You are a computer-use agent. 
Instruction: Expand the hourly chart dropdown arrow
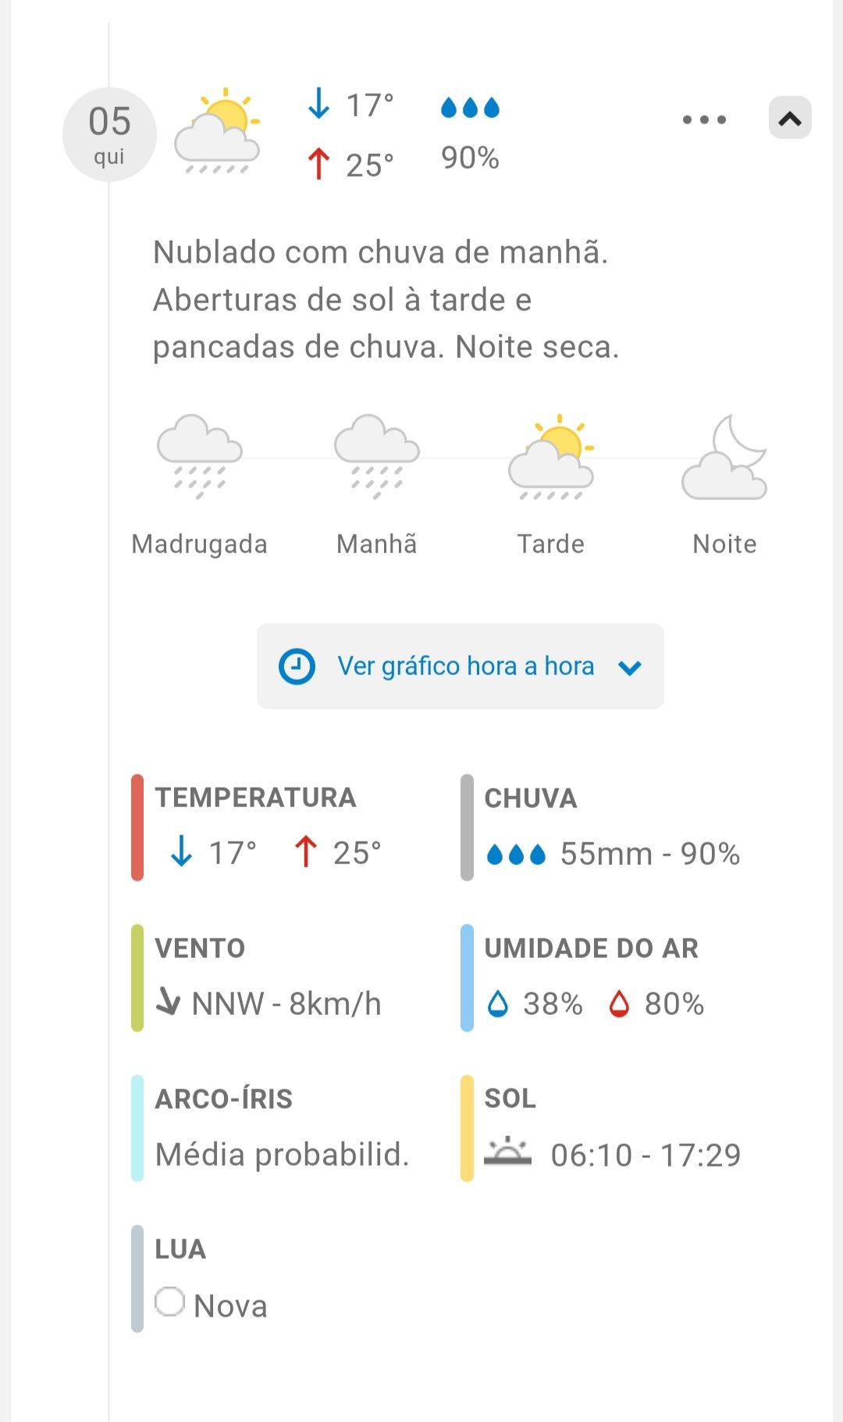[x=630, y=668]
